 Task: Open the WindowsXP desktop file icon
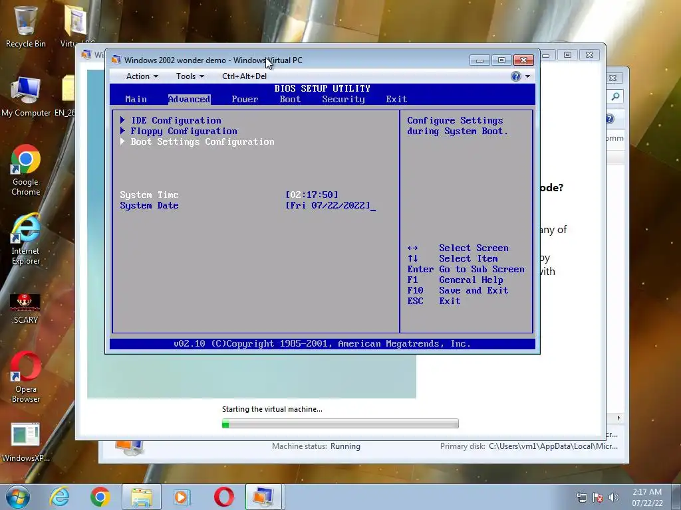click(26, 442)
